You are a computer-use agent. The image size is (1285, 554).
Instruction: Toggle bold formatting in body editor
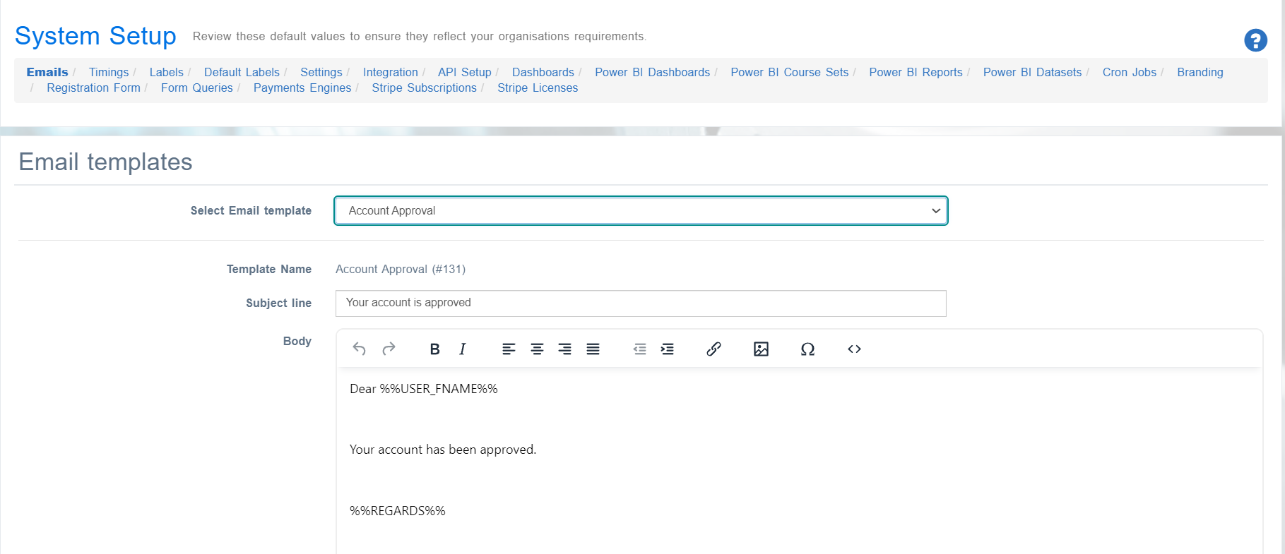click(435, 349)
